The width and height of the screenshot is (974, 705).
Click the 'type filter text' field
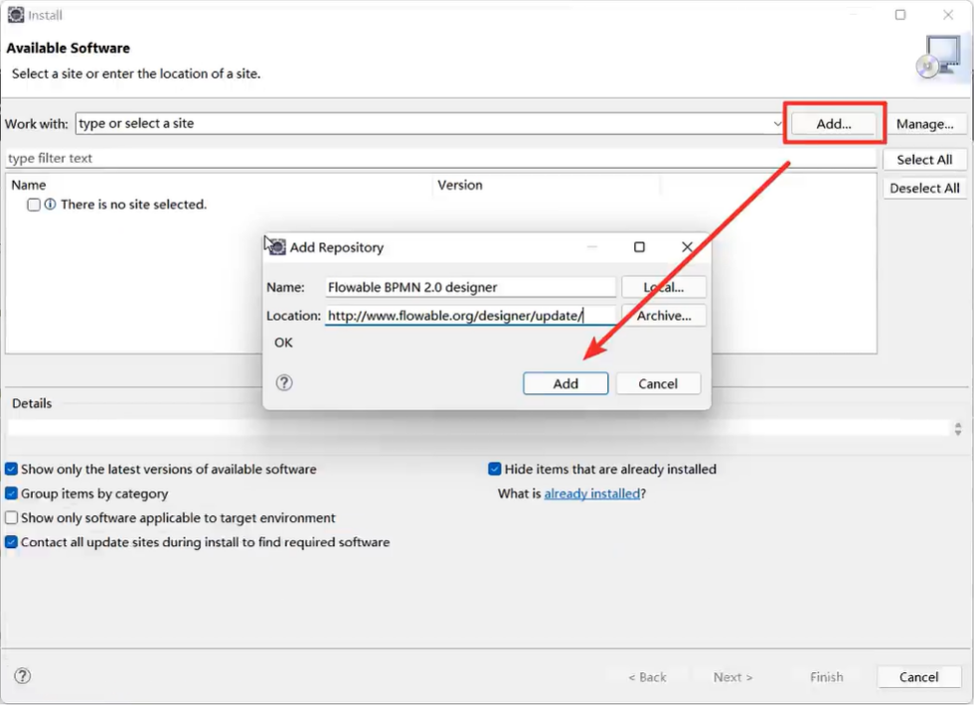[441, 158]
